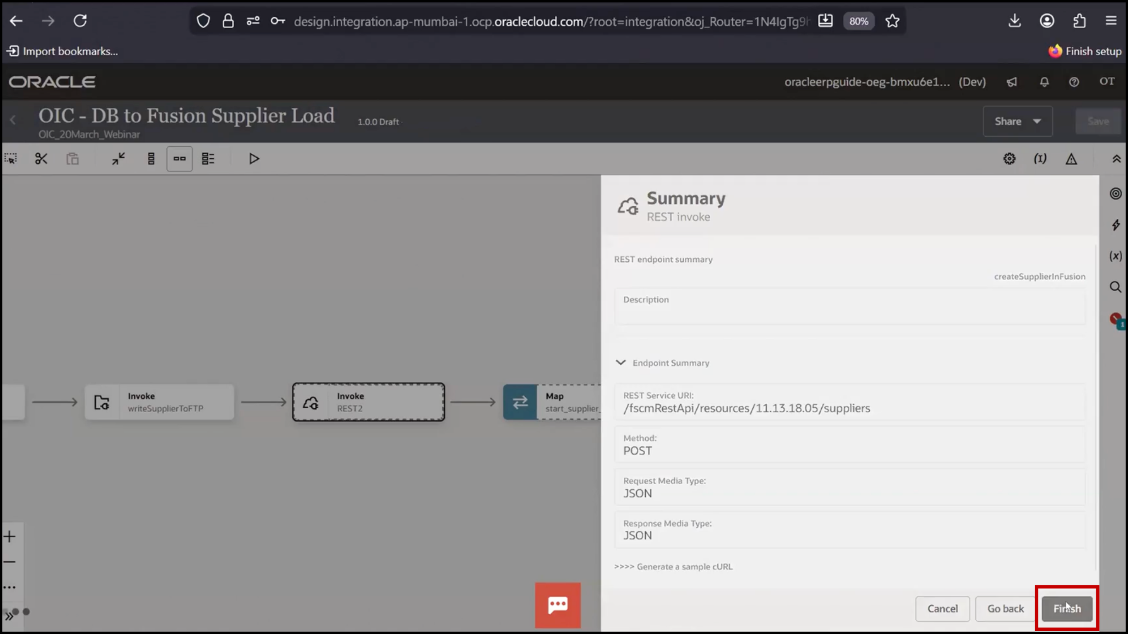The image size is (1128, 634).
Task: Click the 1.0.0 Draft version label
Action: click(x=378, y=122)
